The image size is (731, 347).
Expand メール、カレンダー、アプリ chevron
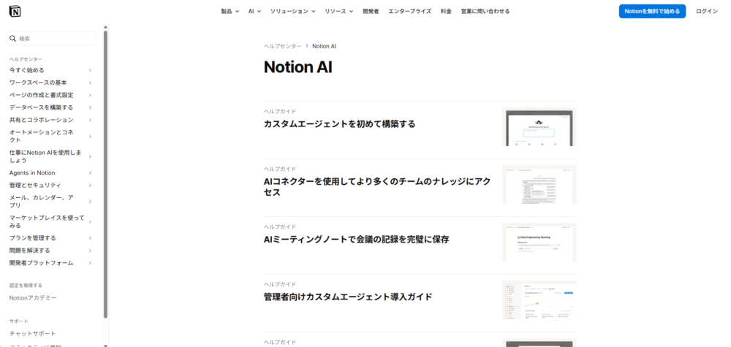(90, 202)
